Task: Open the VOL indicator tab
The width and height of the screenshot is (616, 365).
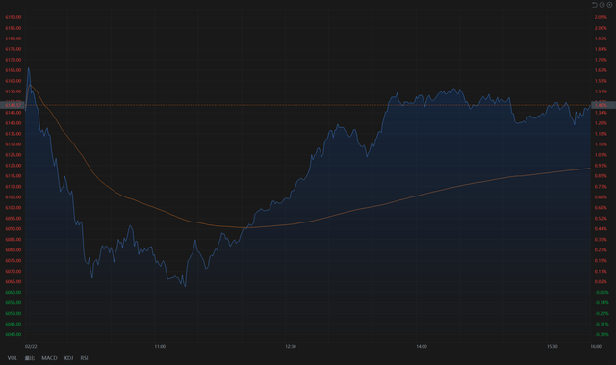Action: tap(13, 358)
